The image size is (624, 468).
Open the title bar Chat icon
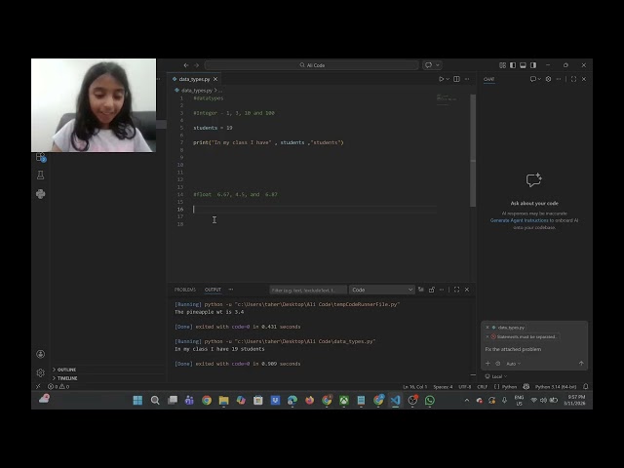pos(429,65)
